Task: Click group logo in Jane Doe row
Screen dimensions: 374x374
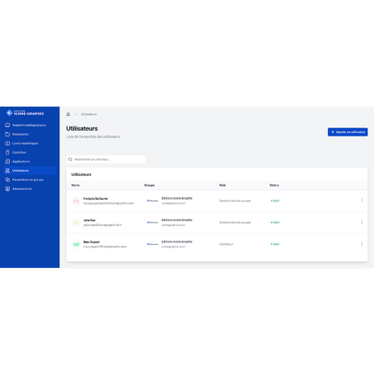Action: 152,223
